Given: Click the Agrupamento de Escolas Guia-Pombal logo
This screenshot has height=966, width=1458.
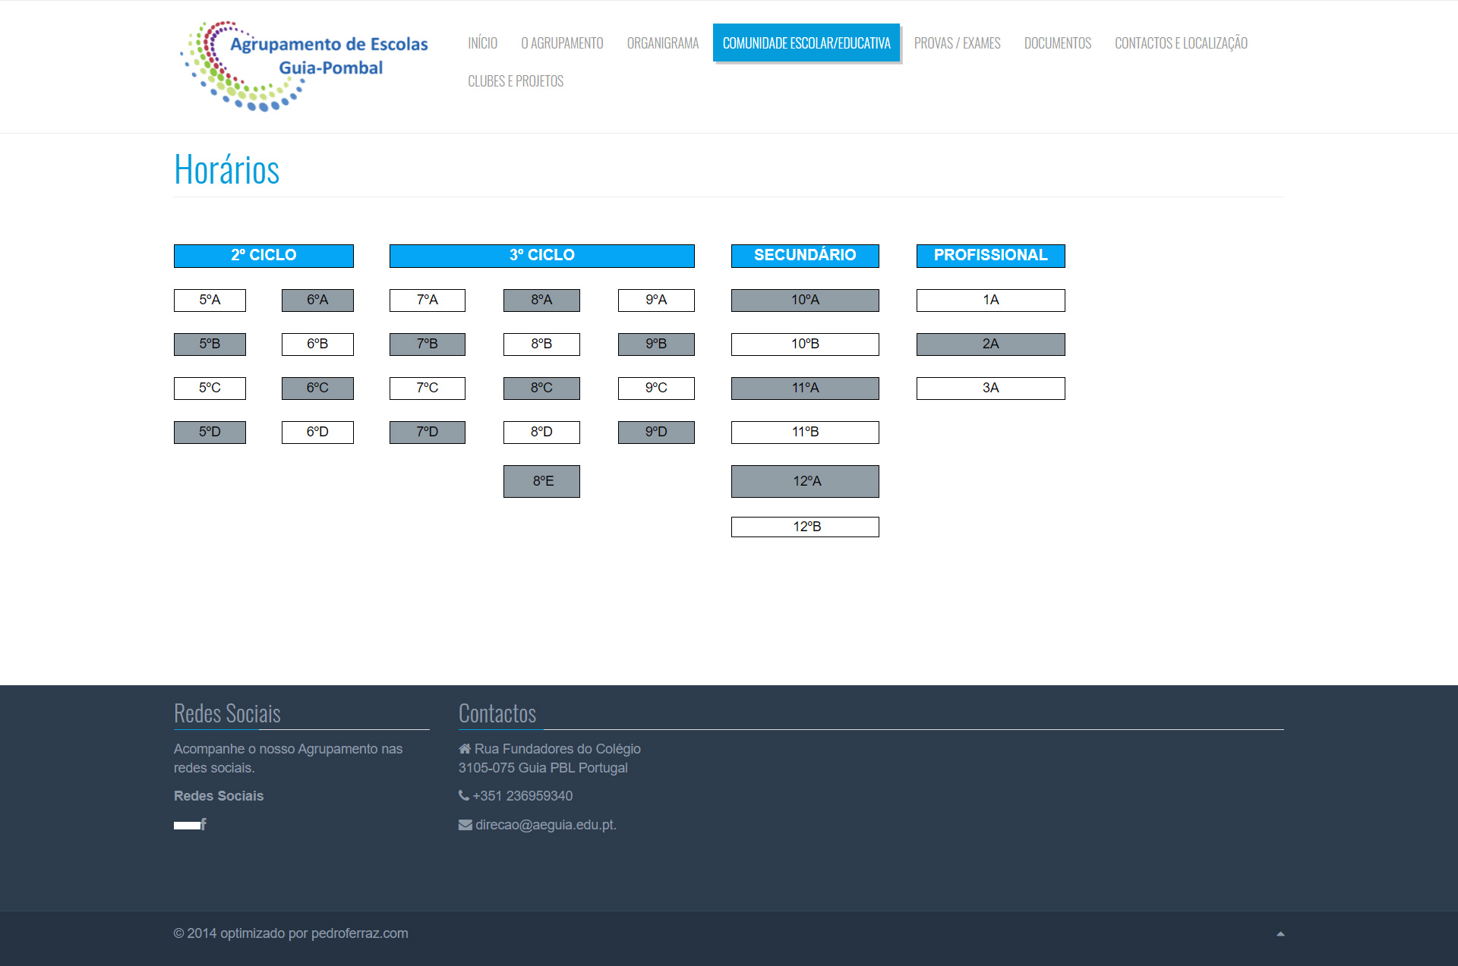Looking at the screenshot, I should point(305,66).
